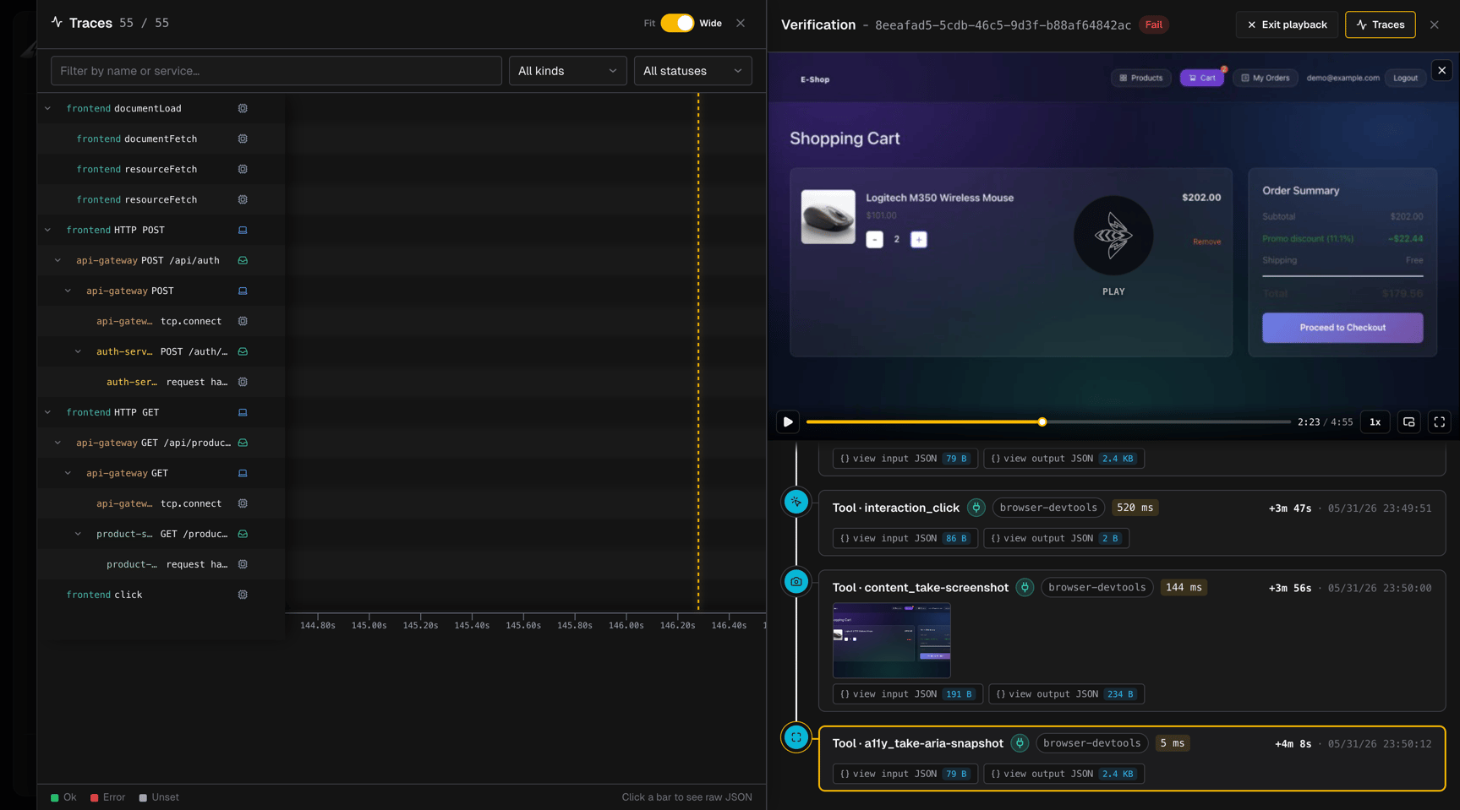Click the GET /api/products server icon

(243, 443)
